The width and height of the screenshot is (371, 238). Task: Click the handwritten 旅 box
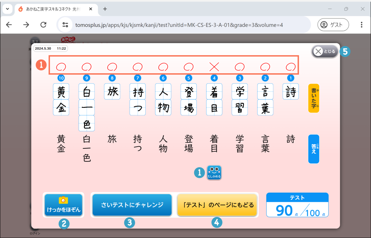point(112,91)
